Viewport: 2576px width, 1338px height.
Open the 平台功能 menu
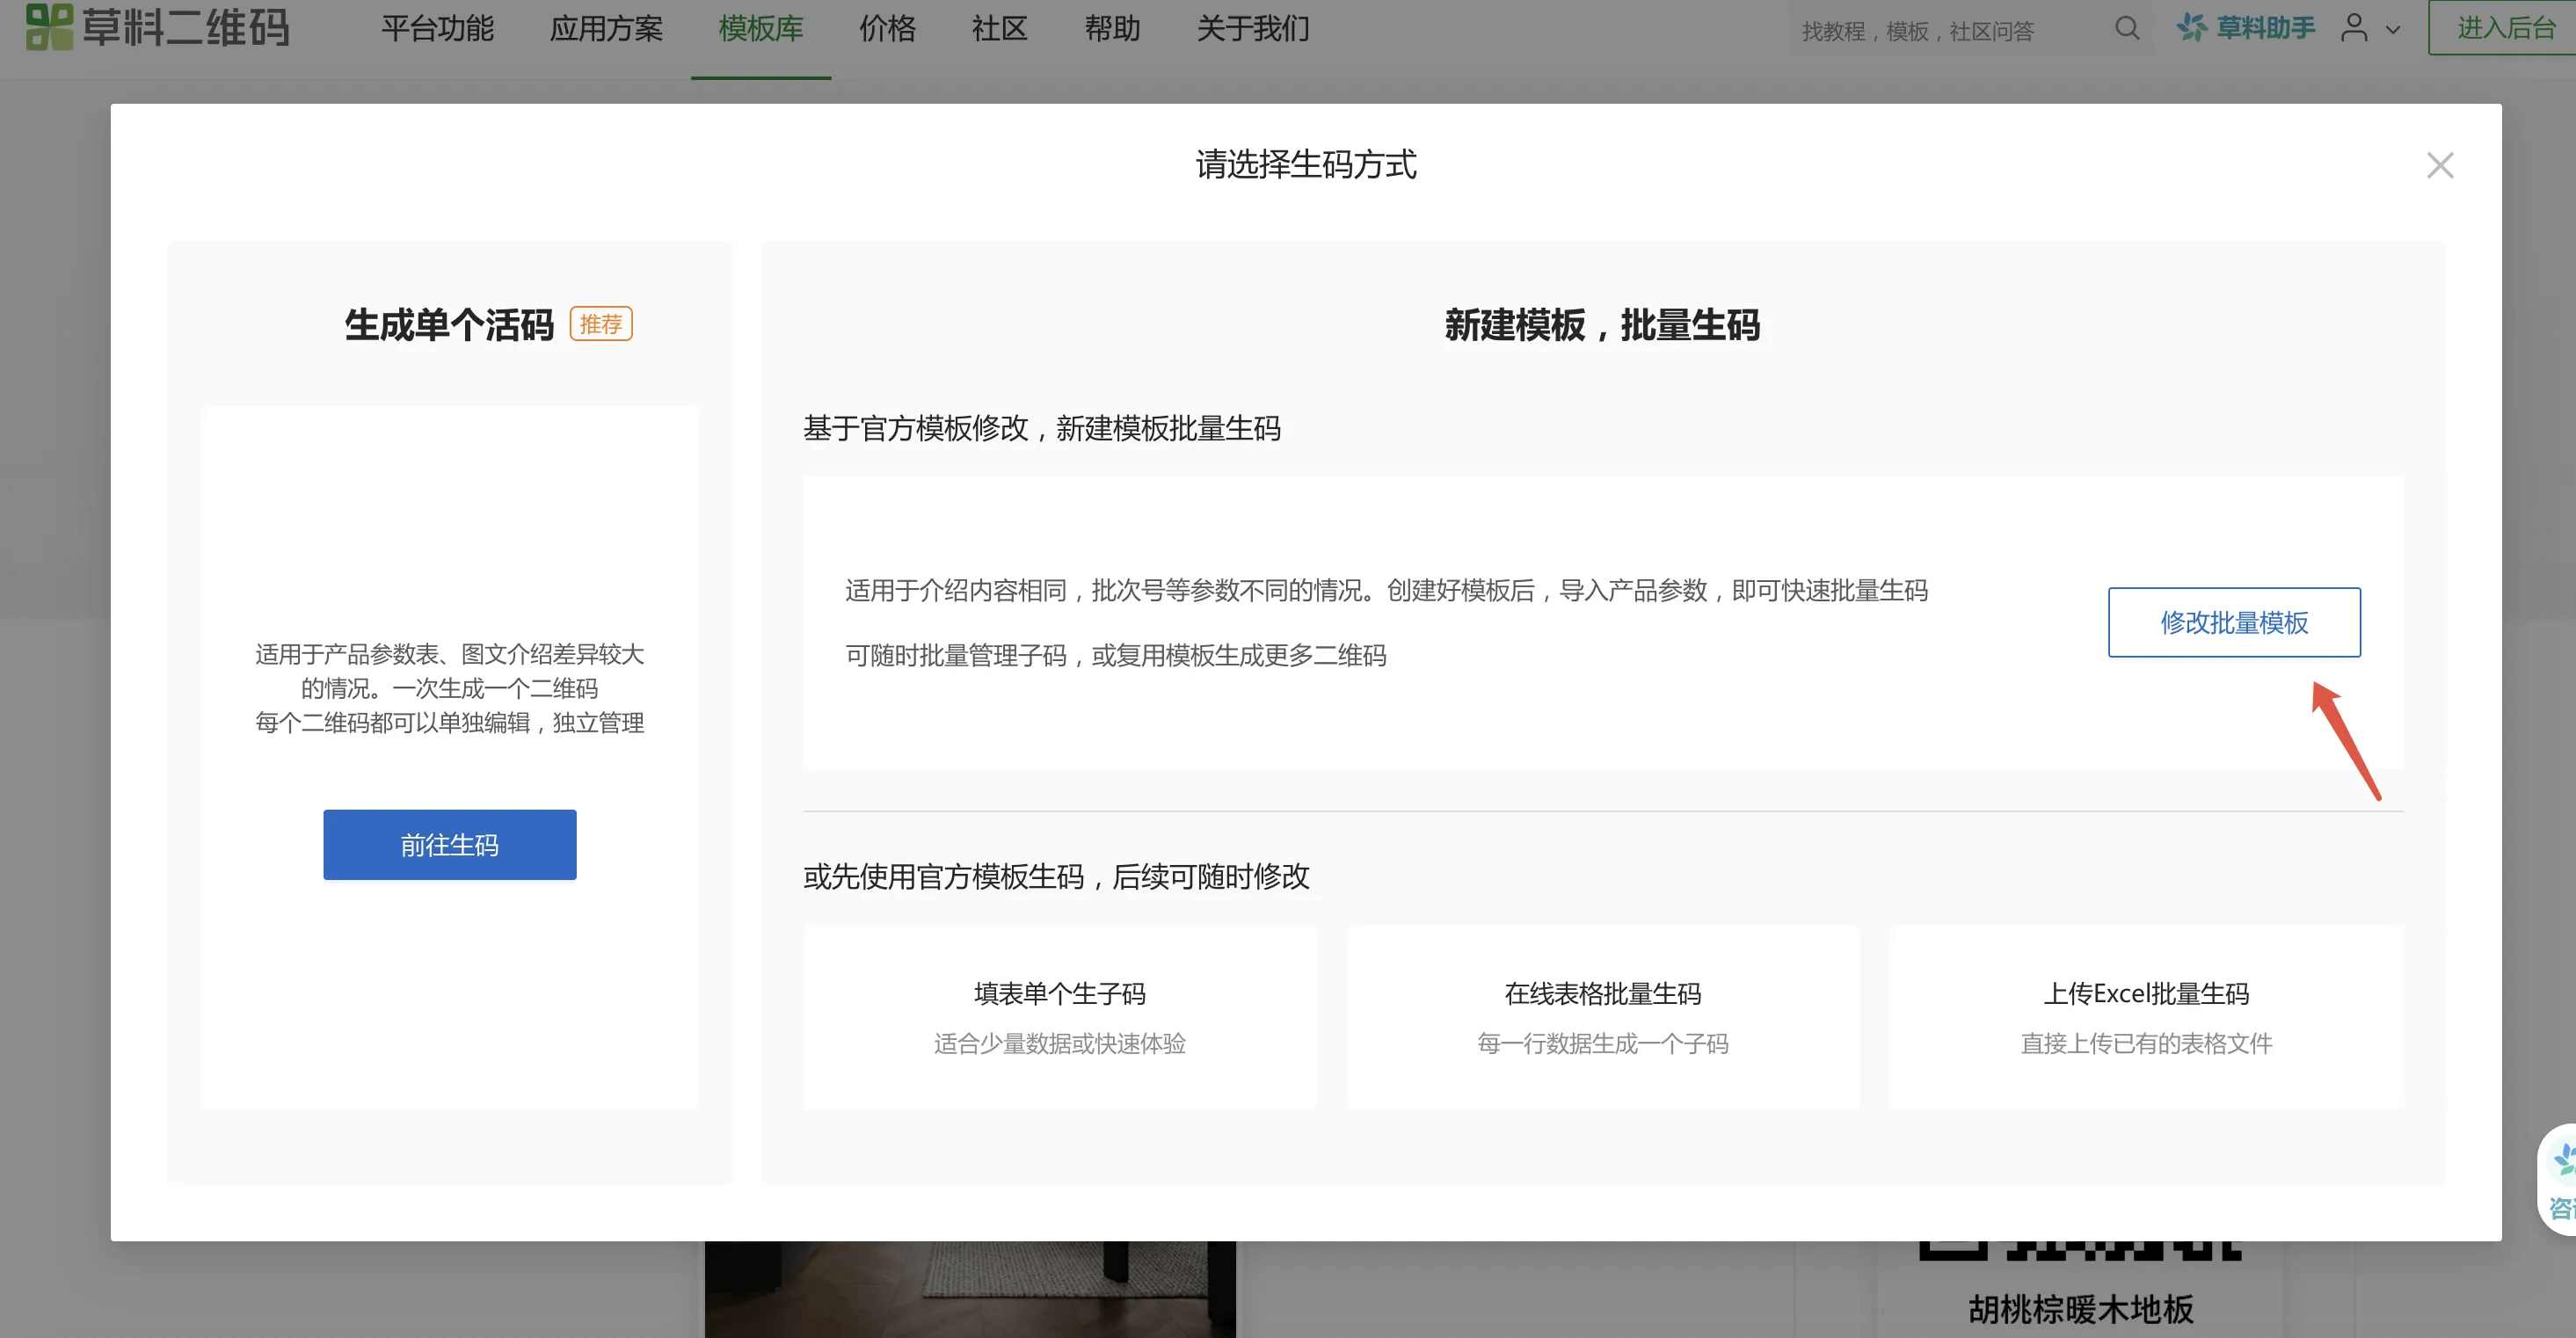tap(437, 28)
